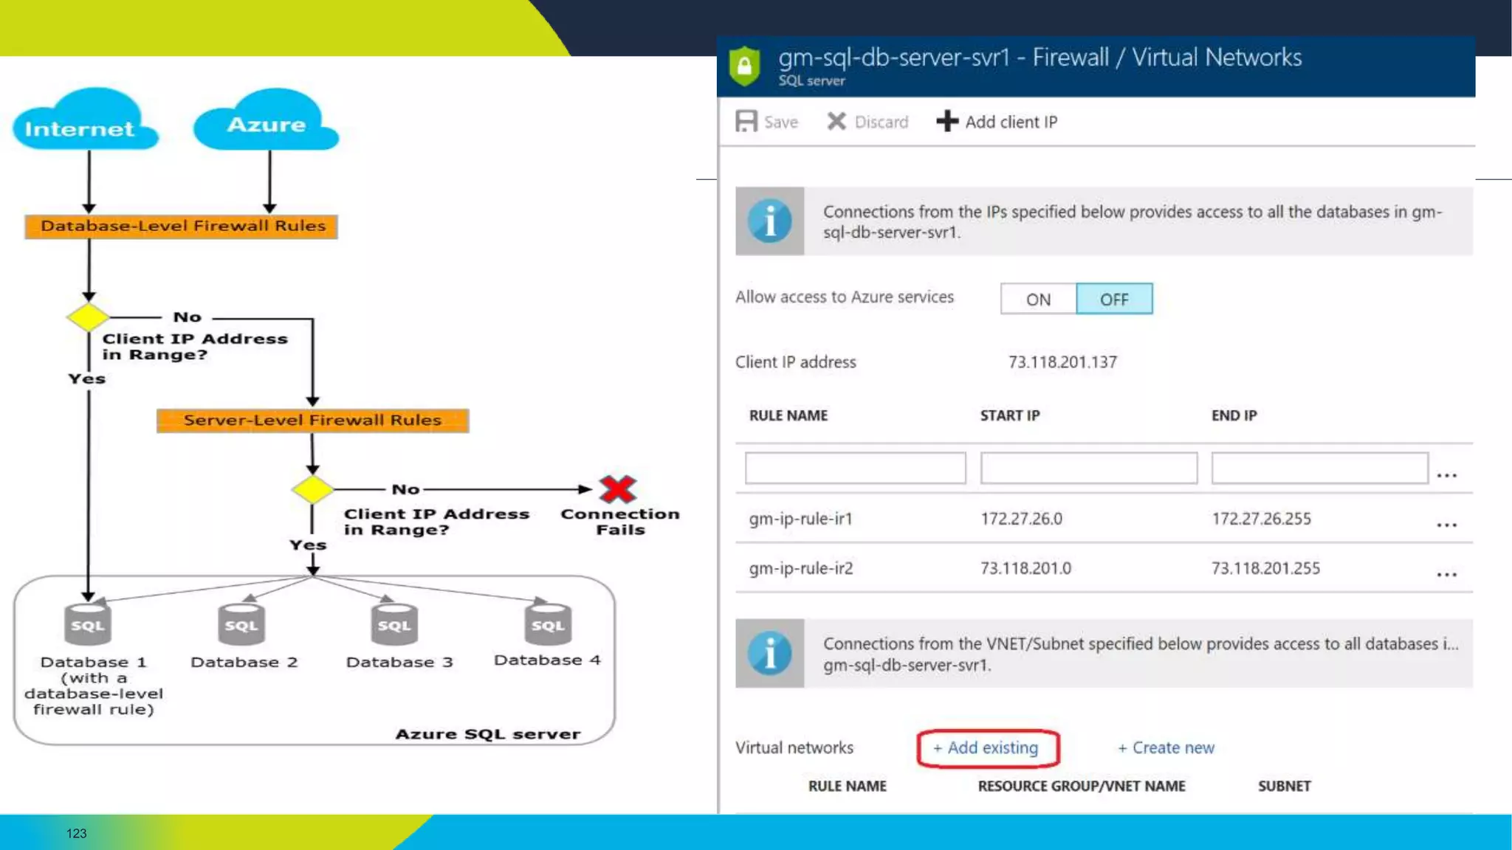Click the Azure SQL server label
Viewport: 1512px width, 850px height.
[x=488, y=734]
